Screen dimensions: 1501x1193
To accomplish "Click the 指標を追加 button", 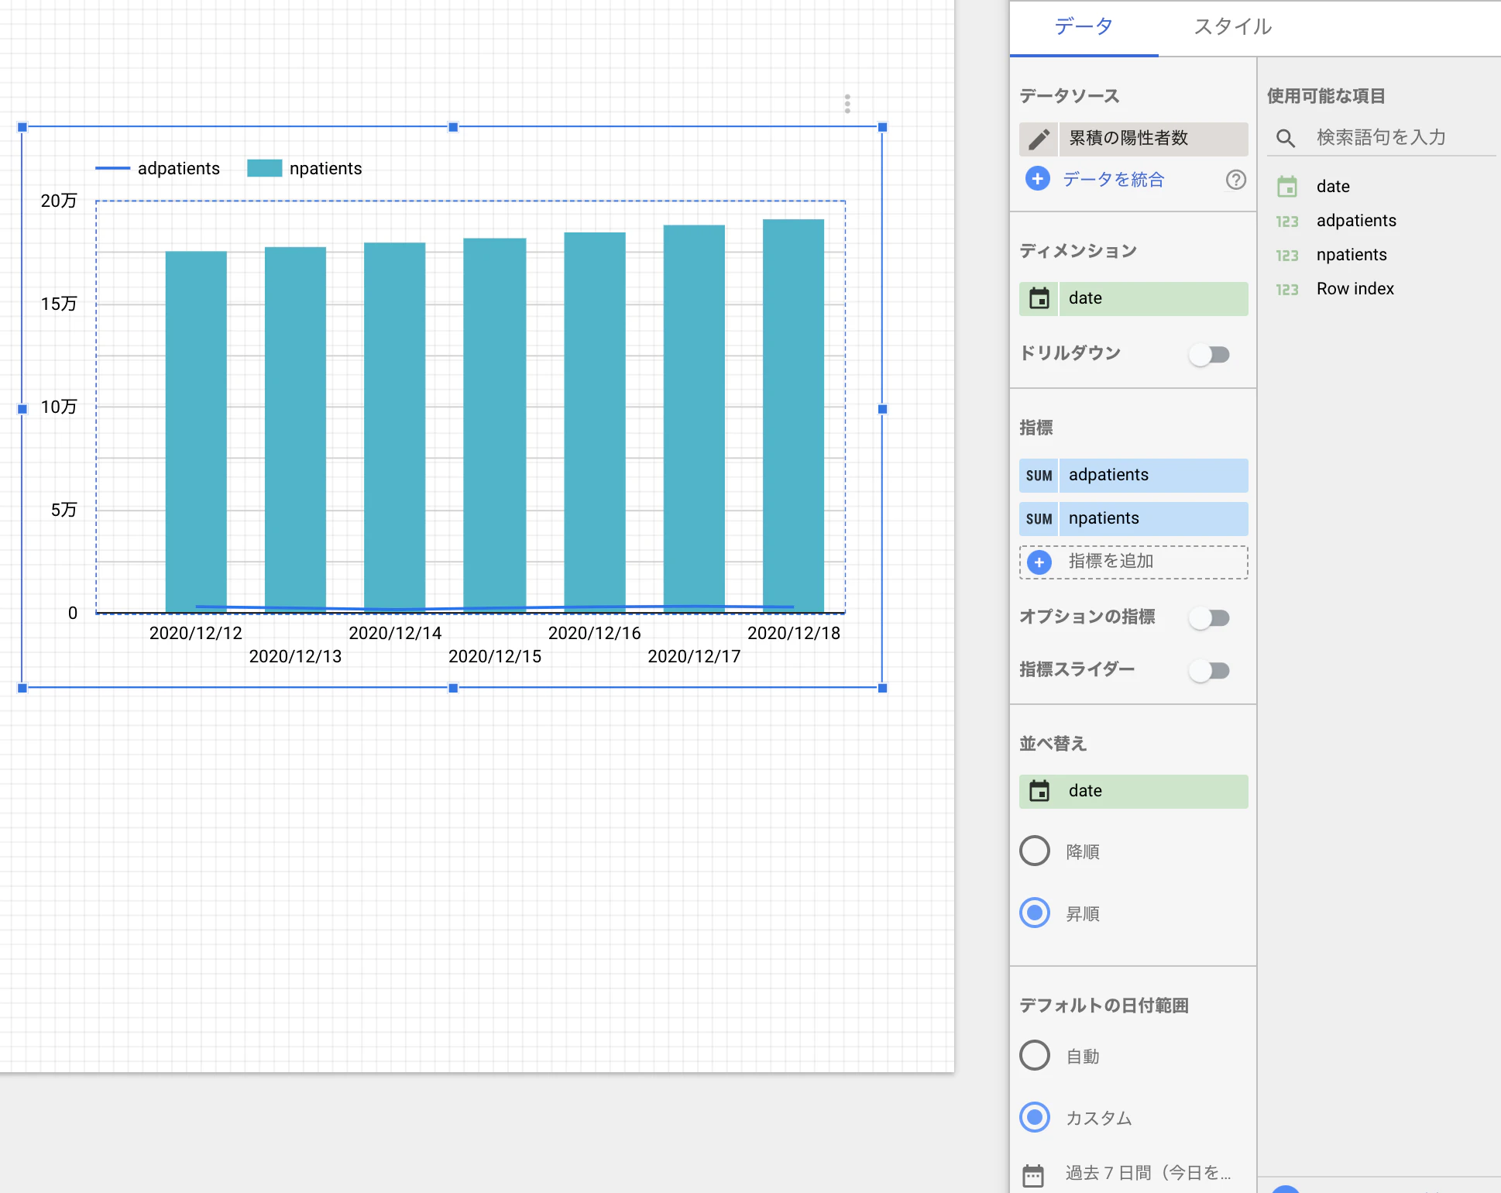I will coord(1133,562).
